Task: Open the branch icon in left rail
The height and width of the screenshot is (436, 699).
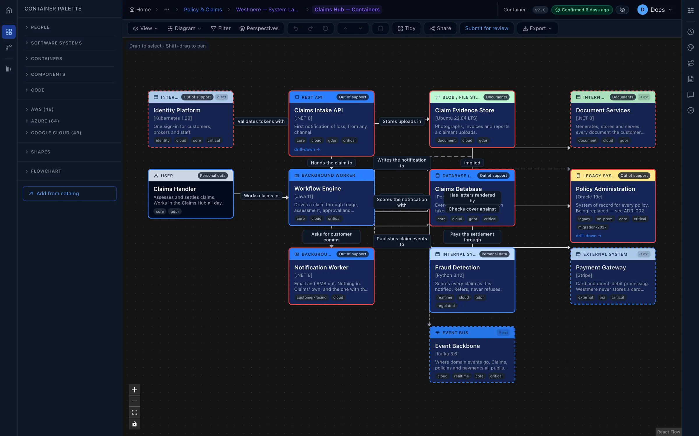Action: click(9, 47)
